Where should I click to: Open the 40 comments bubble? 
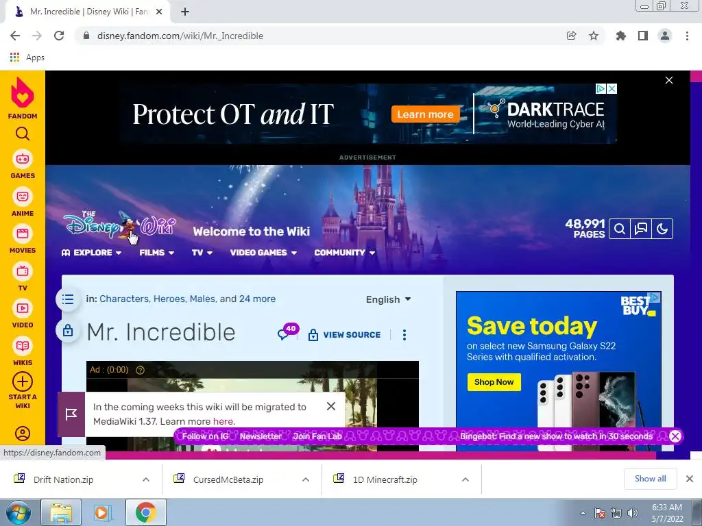(287, 332)
